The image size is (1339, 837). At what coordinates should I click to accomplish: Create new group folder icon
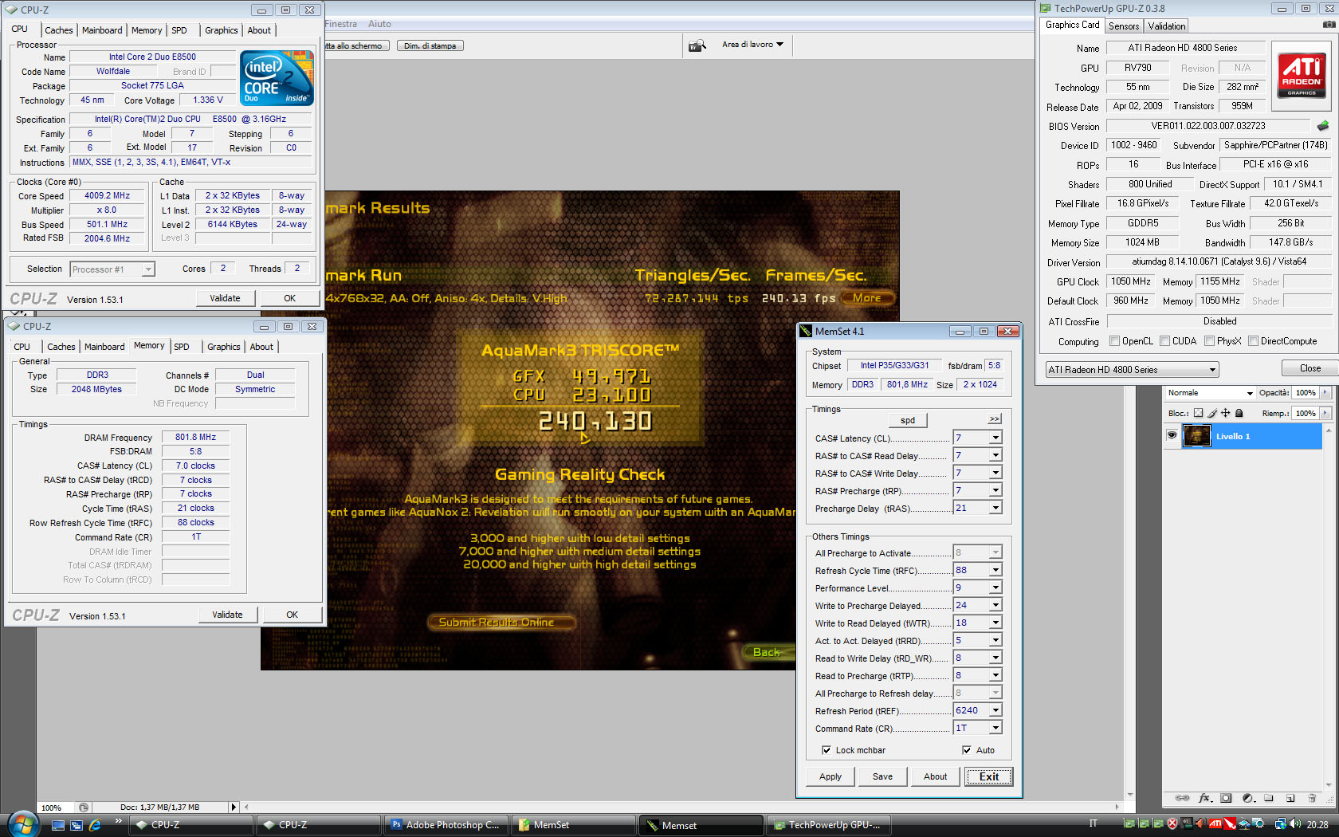[x=1269, y=798]
